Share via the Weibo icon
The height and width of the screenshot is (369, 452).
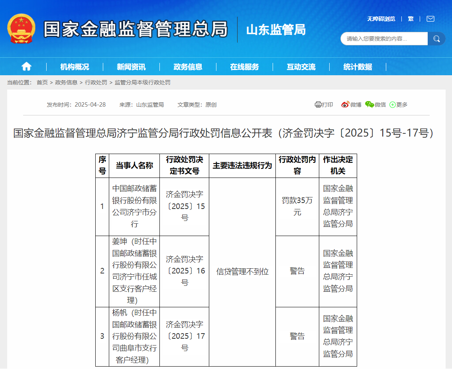pos(345,104)
